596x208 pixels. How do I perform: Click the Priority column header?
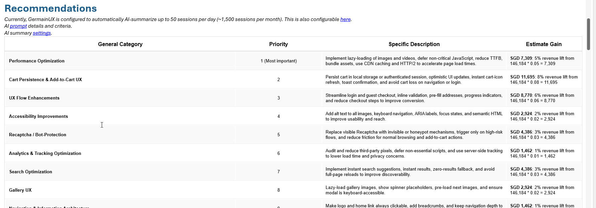pyautogui.click(x=278, y=44)
